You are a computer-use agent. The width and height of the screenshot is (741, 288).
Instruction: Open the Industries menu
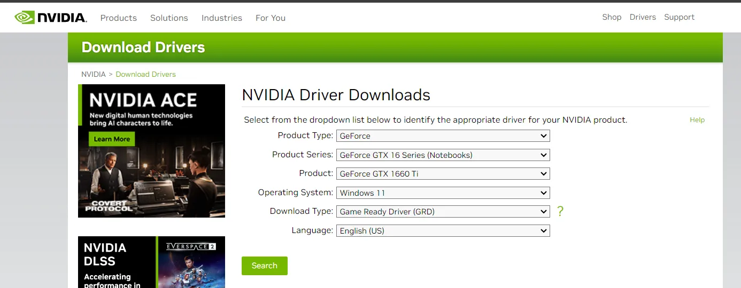(222, 18)
